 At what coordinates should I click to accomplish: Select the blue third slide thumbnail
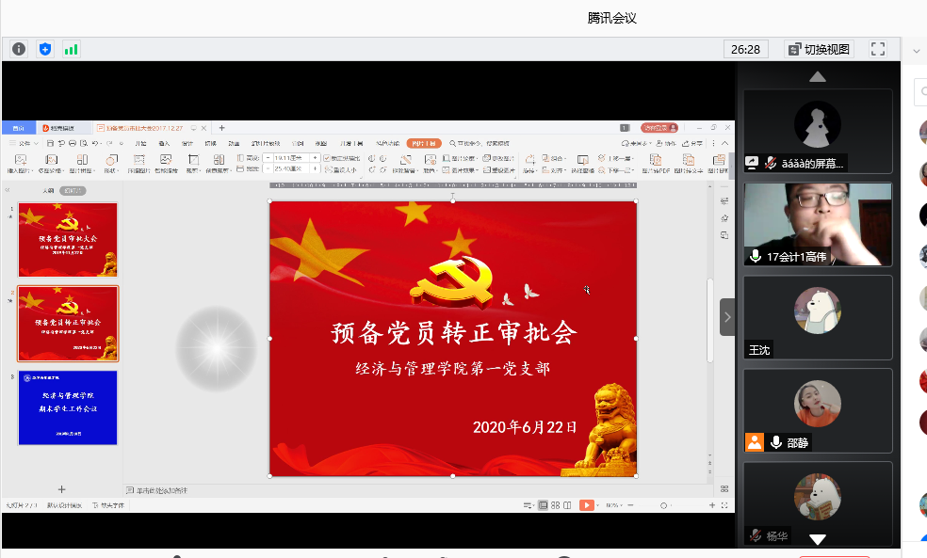pyautogui.click(x=68, y=407)
